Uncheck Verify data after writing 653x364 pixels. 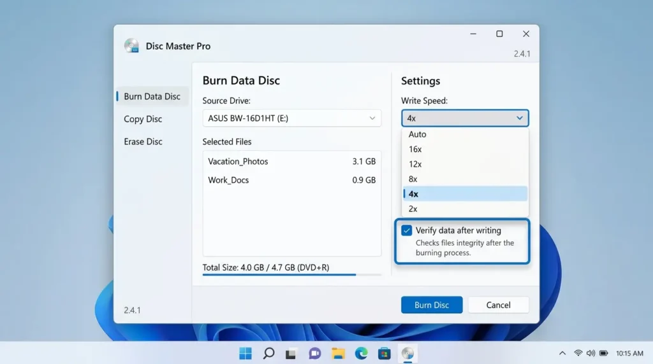[406, 230]
